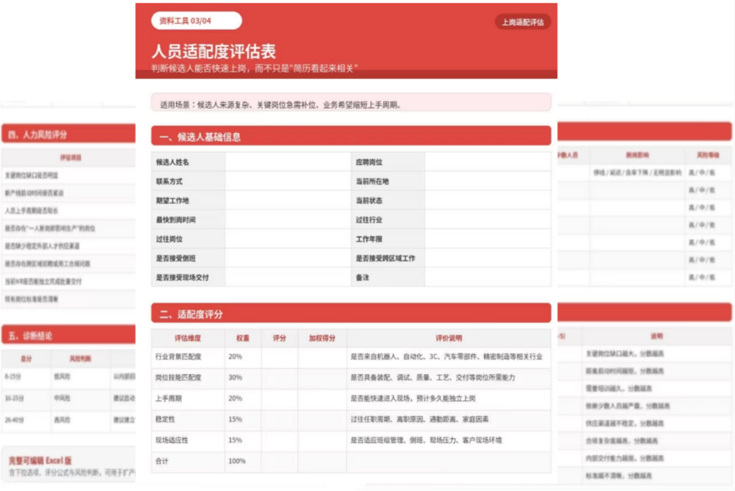Click the blank field beside 期望工作地
This screenshot has width=735, height=491.
pyautogui.click(x=288, y=201)
